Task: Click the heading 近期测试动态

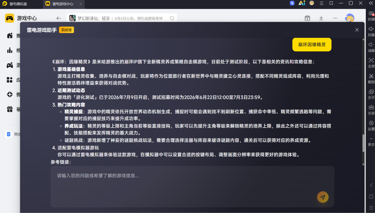Action: tap(71, 90)
